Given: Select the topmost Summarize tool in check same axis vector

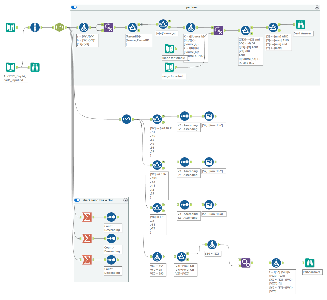Looking at the screenshot, I should pos(87,217).
